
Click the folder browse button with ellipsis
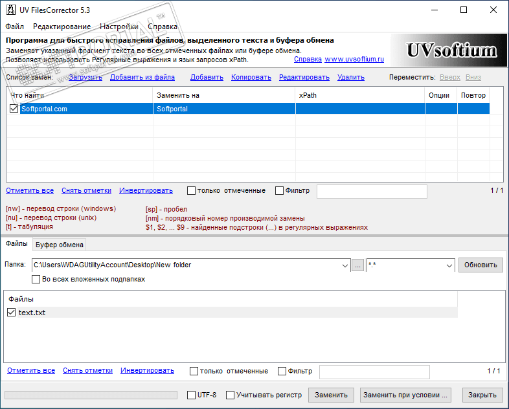point(357,265)
